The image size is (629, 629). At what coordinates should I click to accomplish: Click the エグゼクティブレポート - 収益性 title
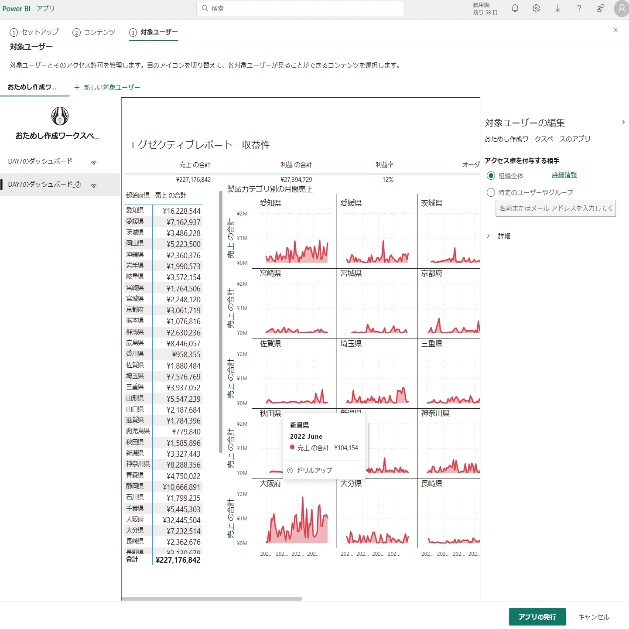[x=199, y=145]
